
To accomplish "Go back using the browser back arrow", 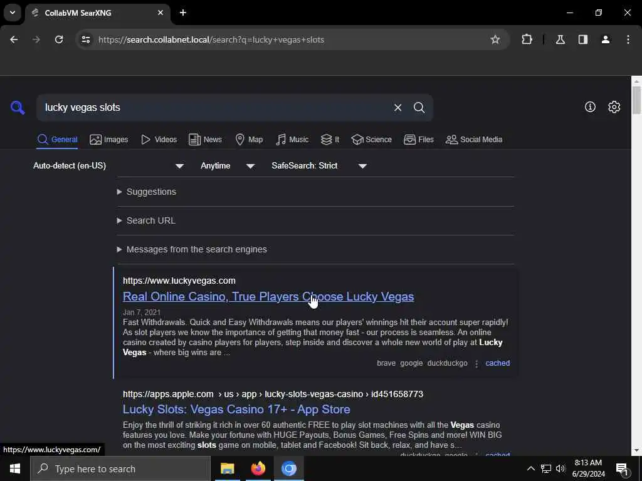I will point(14,39).
